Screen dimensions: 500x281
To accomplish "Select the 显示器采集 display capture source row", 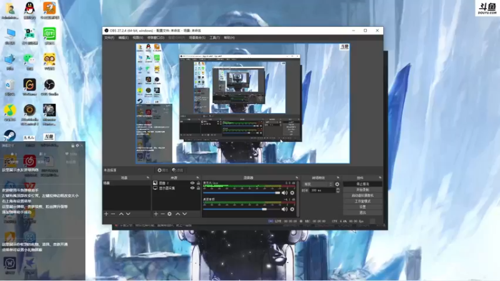I will click(x=176, y=189).
